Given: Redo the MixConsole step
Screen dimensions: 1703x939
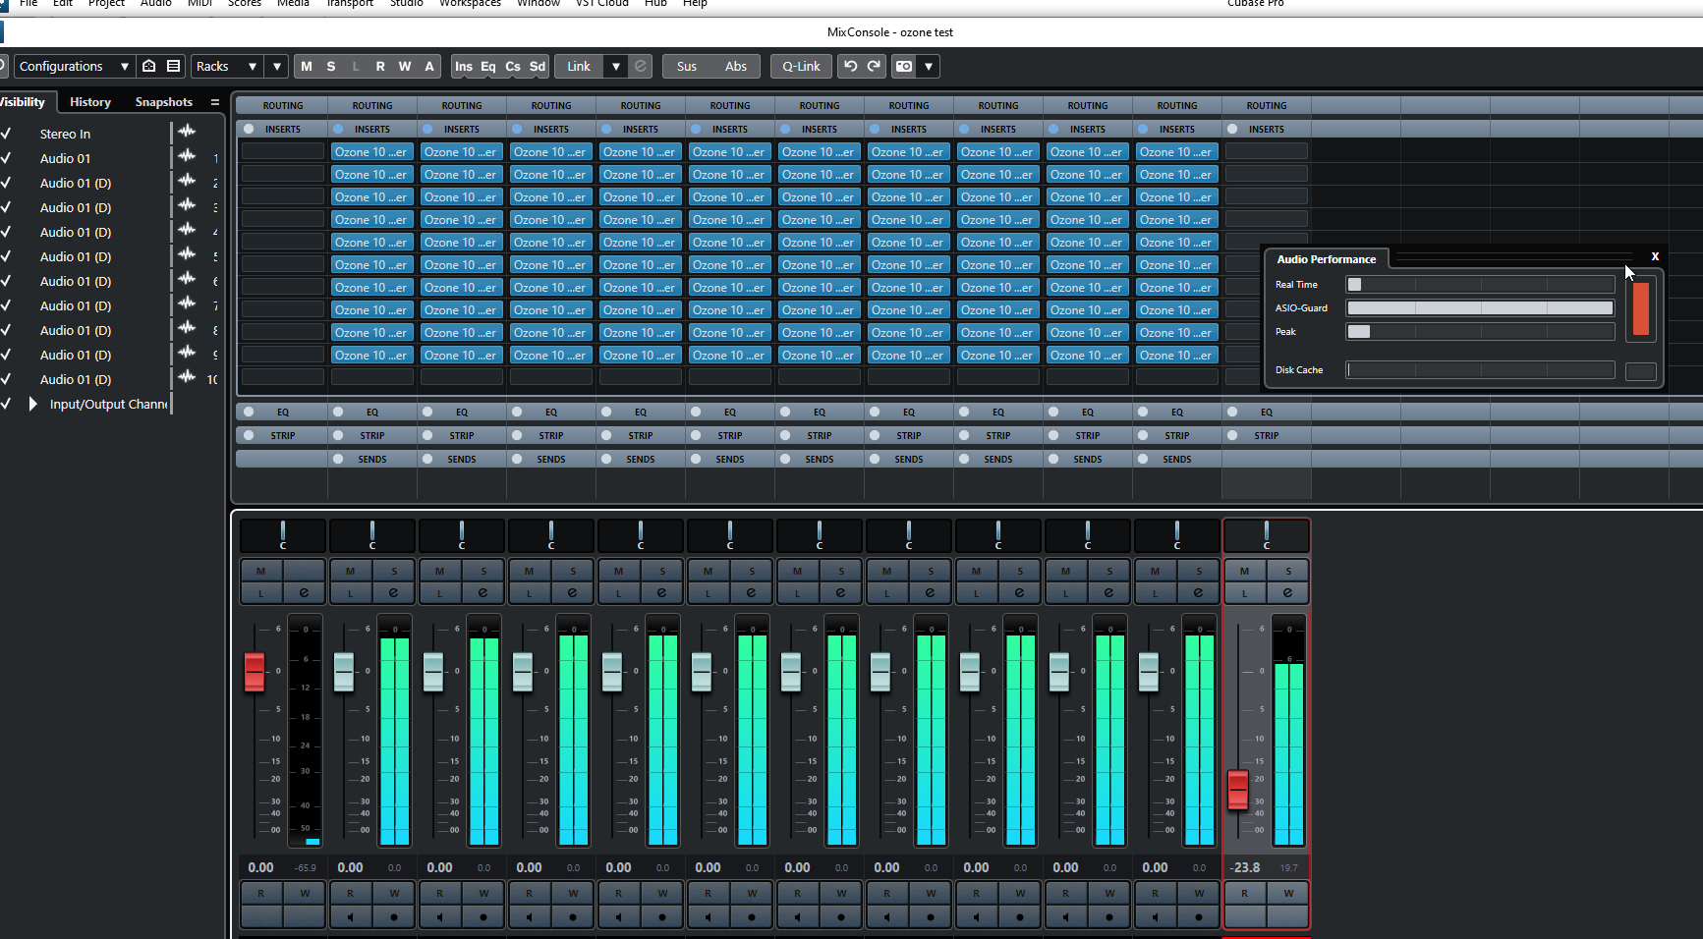Looking at the screenshot, I should click(874, 66).
